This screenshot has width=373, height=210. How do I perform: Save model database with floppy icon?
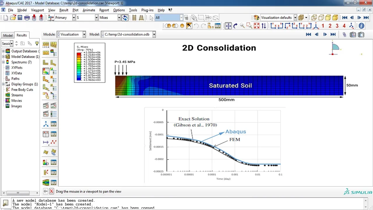20,17
